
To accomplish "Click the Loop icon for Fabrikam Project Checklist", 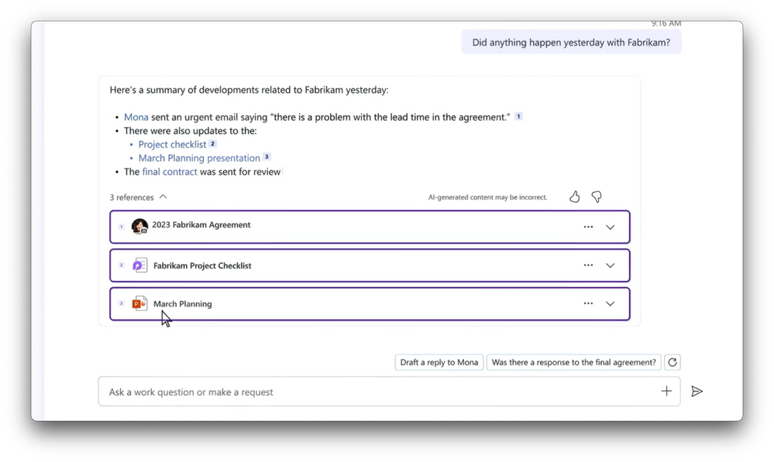I will pyautogui.click(x=139, y=265).
